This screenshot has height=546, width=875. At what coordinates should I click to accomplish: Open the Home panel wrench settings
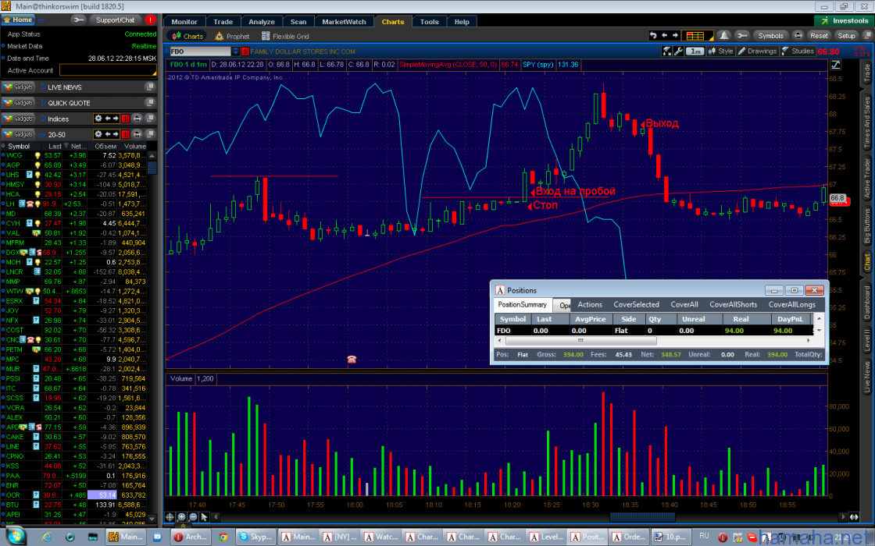[x=79, y=20]
